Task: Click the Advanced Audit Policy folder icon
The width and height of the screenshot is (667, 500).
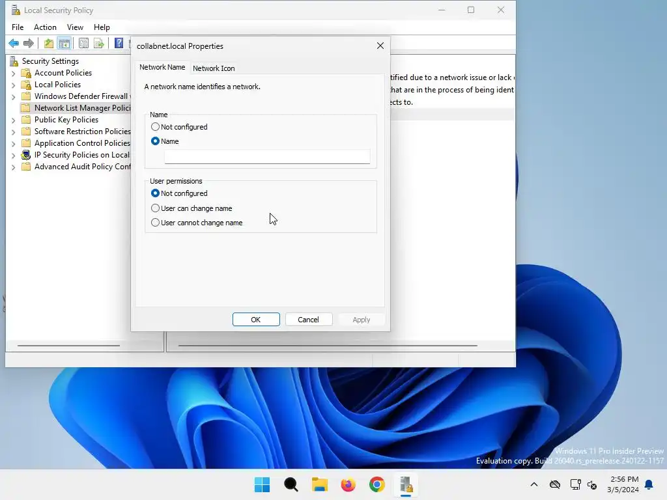Action: (26, 167)
